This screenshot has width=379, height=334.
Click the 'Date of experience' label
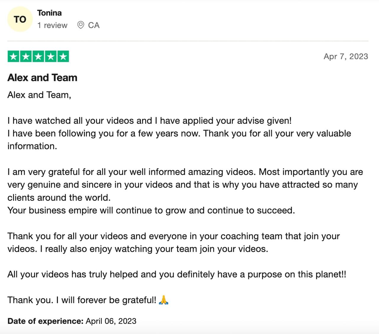point(45,321)
